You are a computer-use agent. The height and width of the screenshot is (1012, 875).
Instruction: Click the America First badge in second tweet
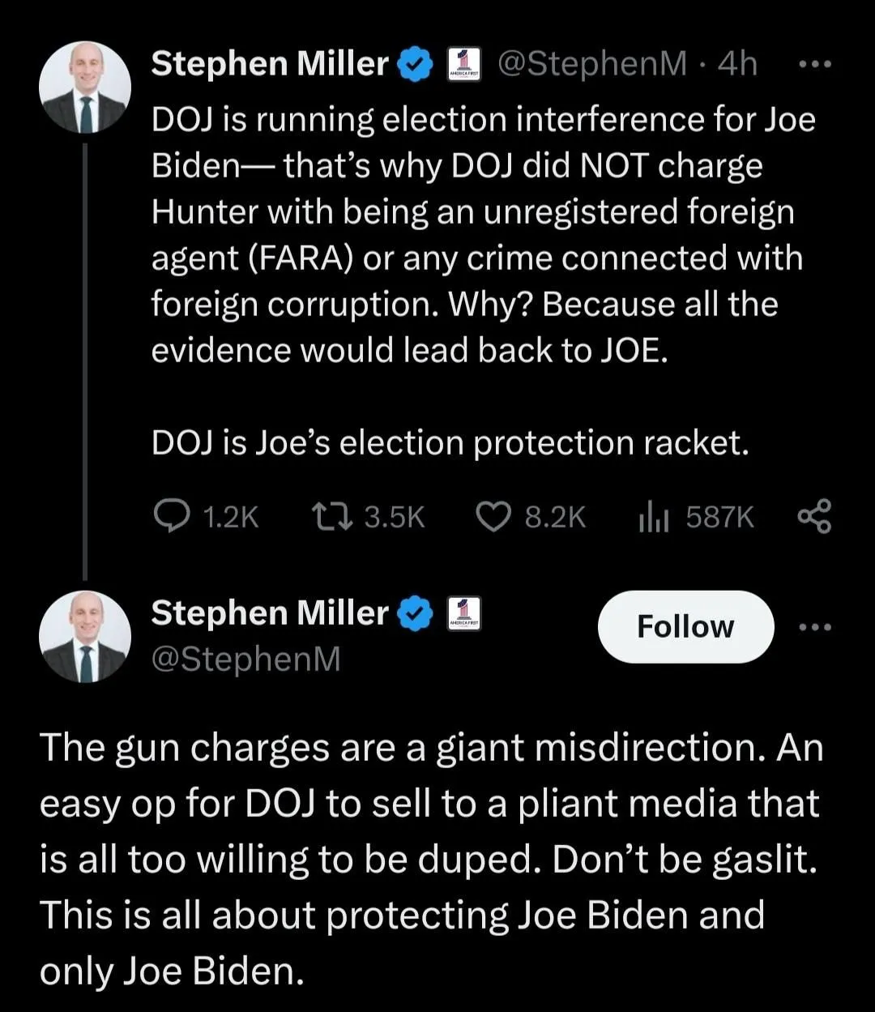coord(464,614)
